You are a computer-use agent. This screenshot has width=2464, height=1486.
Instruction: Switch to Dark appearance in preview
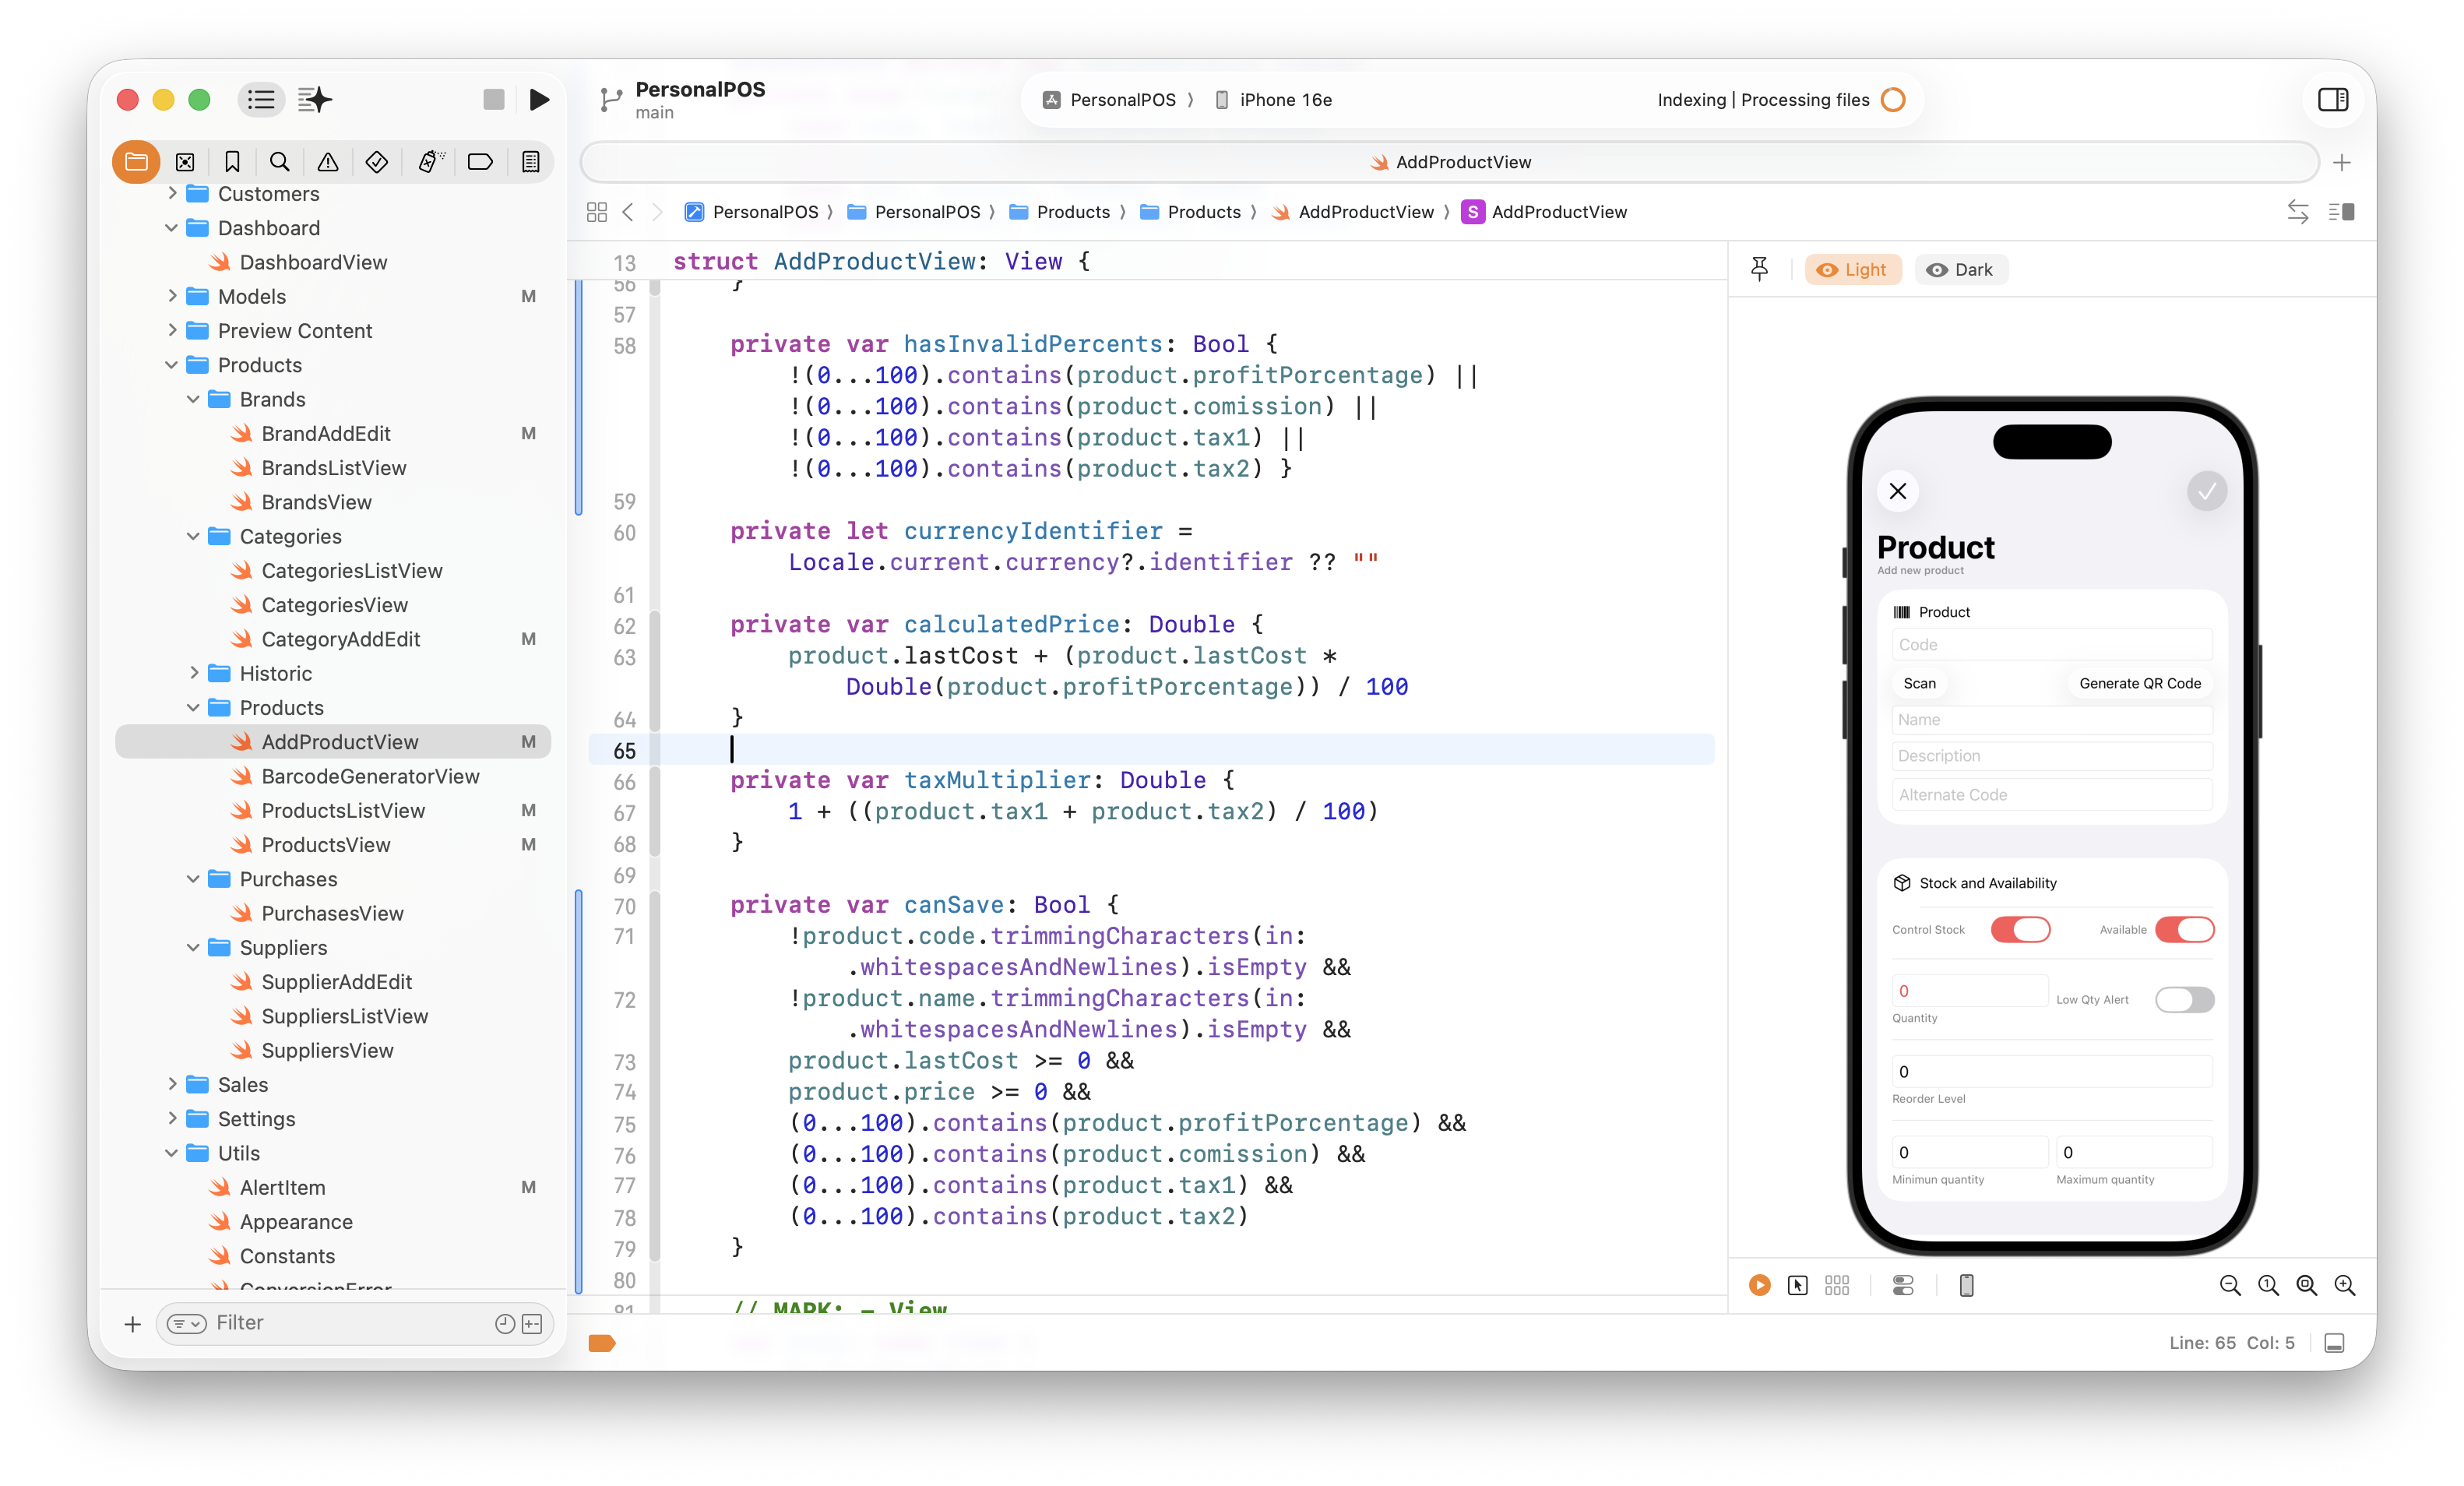click(x=1961, y=269)
